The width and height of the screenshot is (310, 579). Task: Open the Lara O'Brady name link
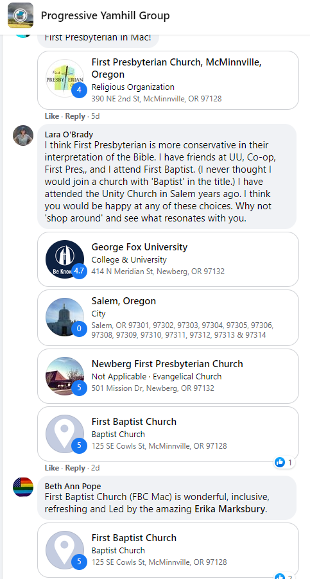(69, 134)
